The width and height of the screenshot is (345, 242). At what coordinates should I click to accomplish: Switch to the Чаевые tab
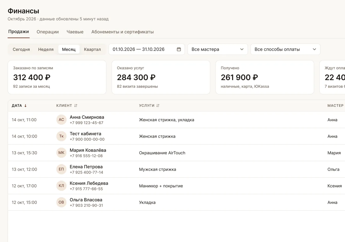click(75, 32)
